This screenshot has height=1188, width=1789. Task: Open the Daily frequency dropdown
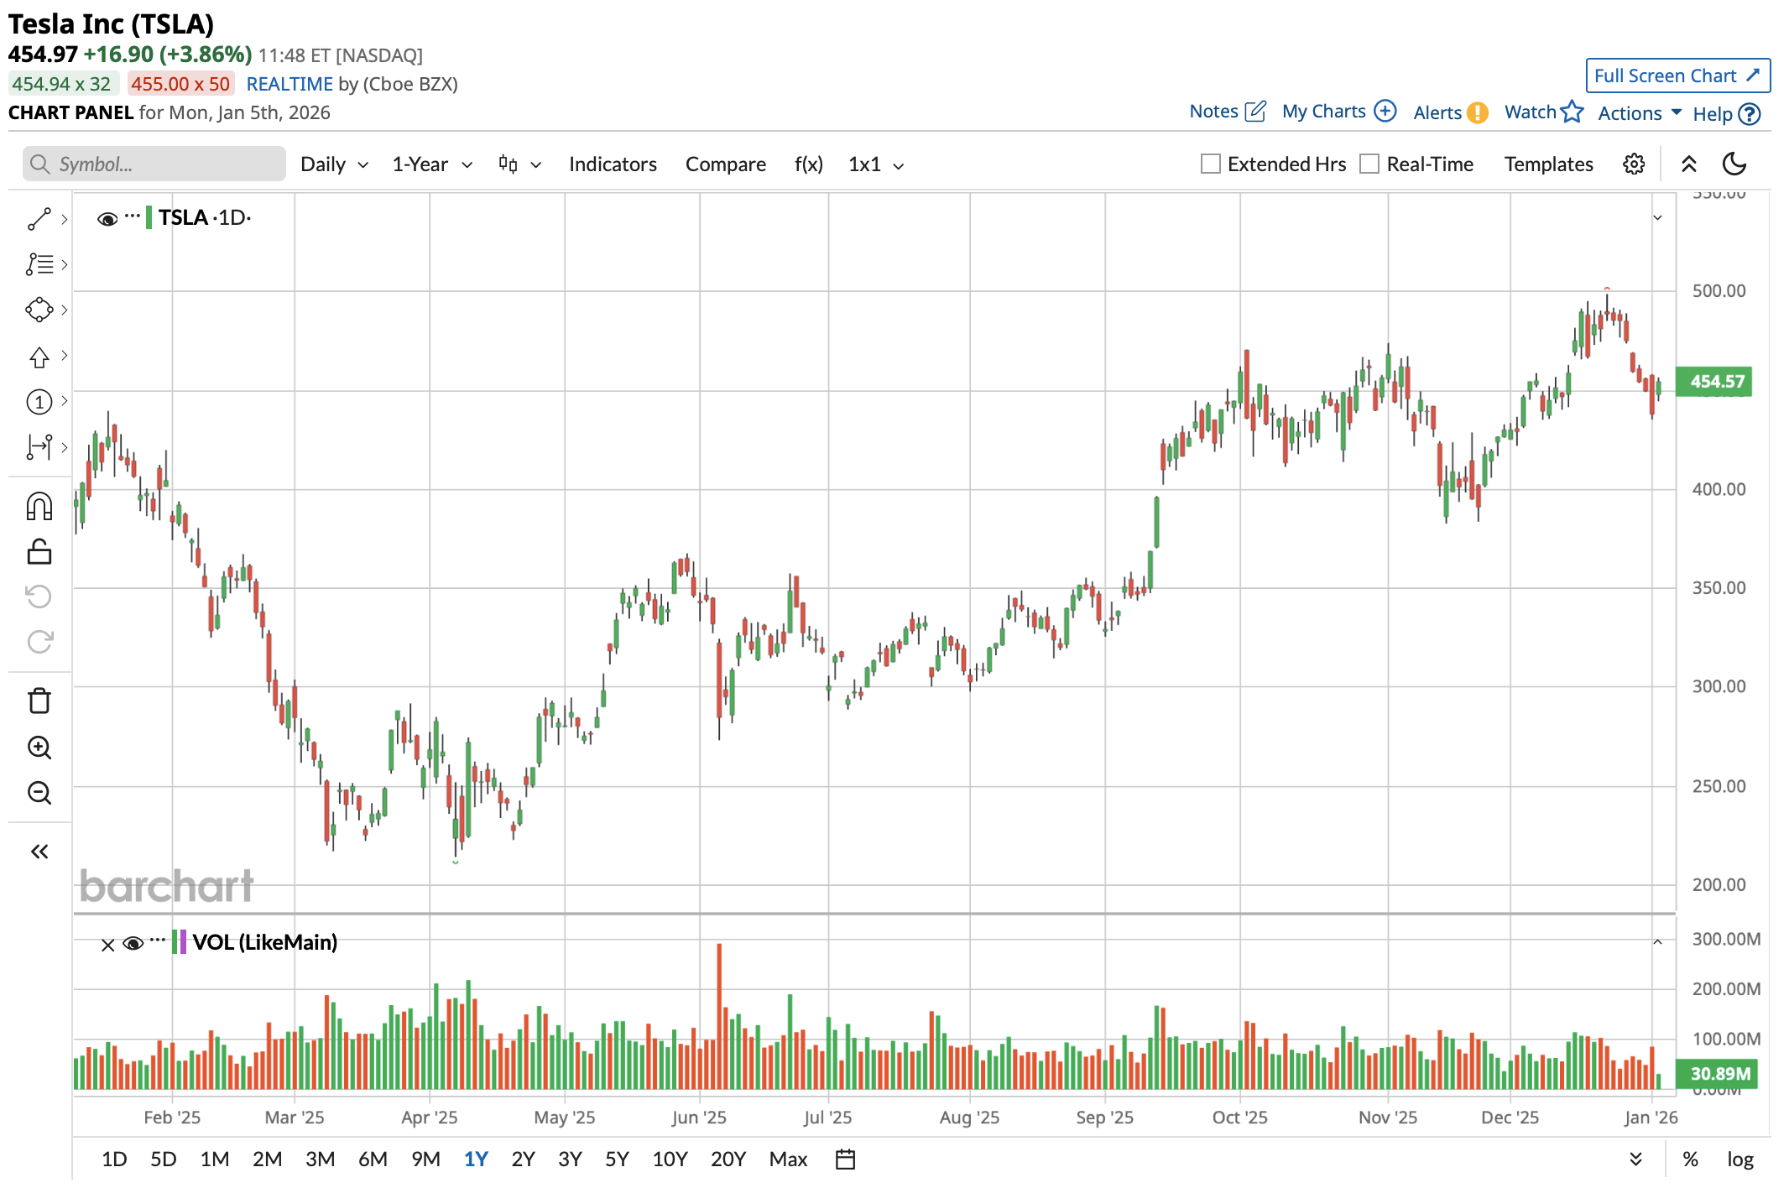coord(334,164)
